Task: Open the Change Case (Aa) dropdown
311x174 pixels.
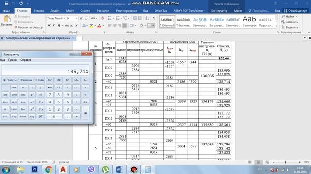Action: pos(94,18)
